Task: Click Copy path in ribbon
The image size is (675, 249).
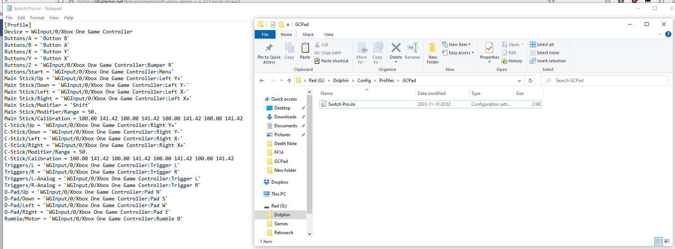Action: 328,53
